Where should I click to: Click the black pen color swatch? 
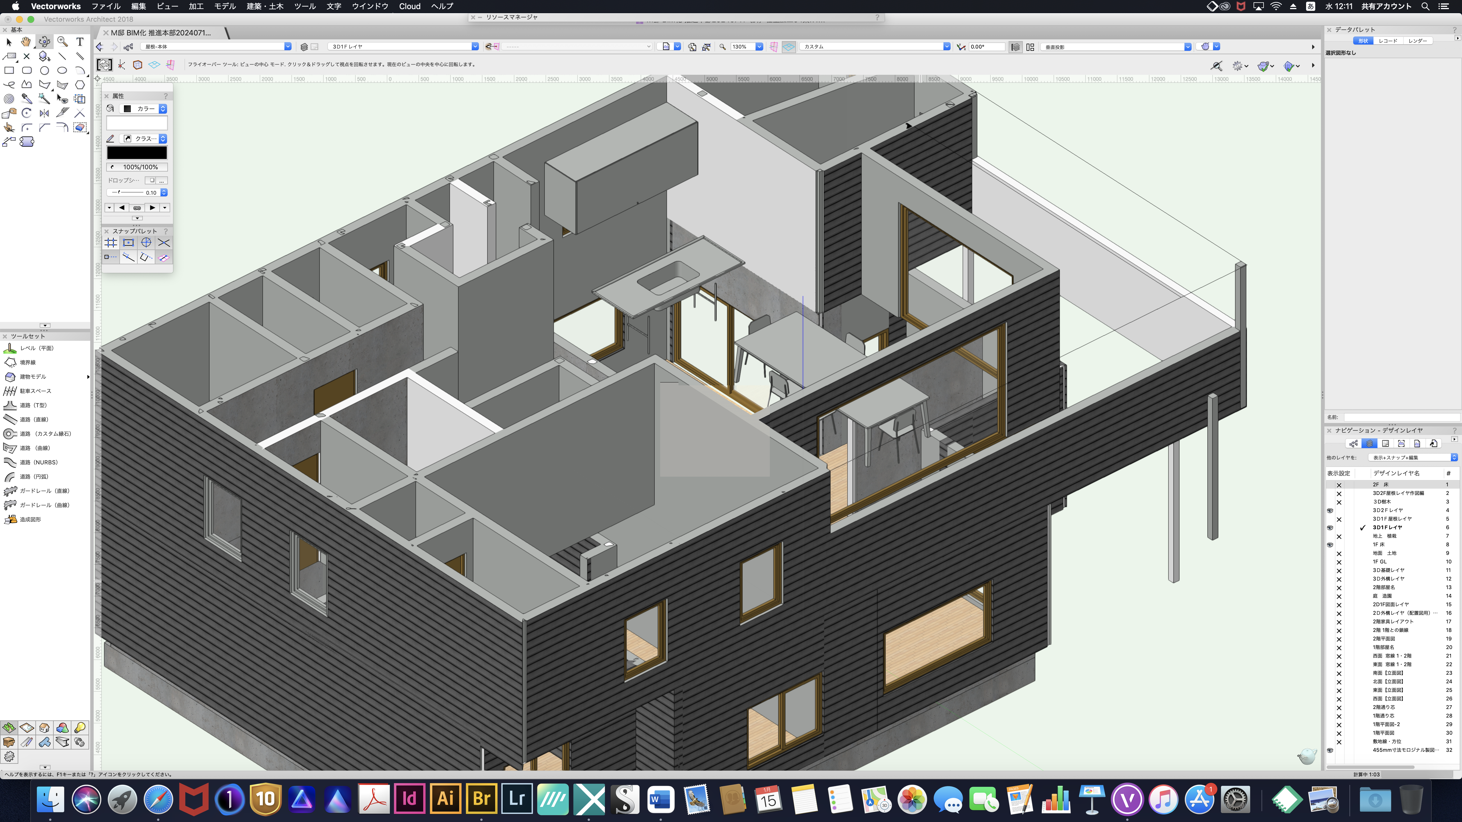click(x=137, y=153)
